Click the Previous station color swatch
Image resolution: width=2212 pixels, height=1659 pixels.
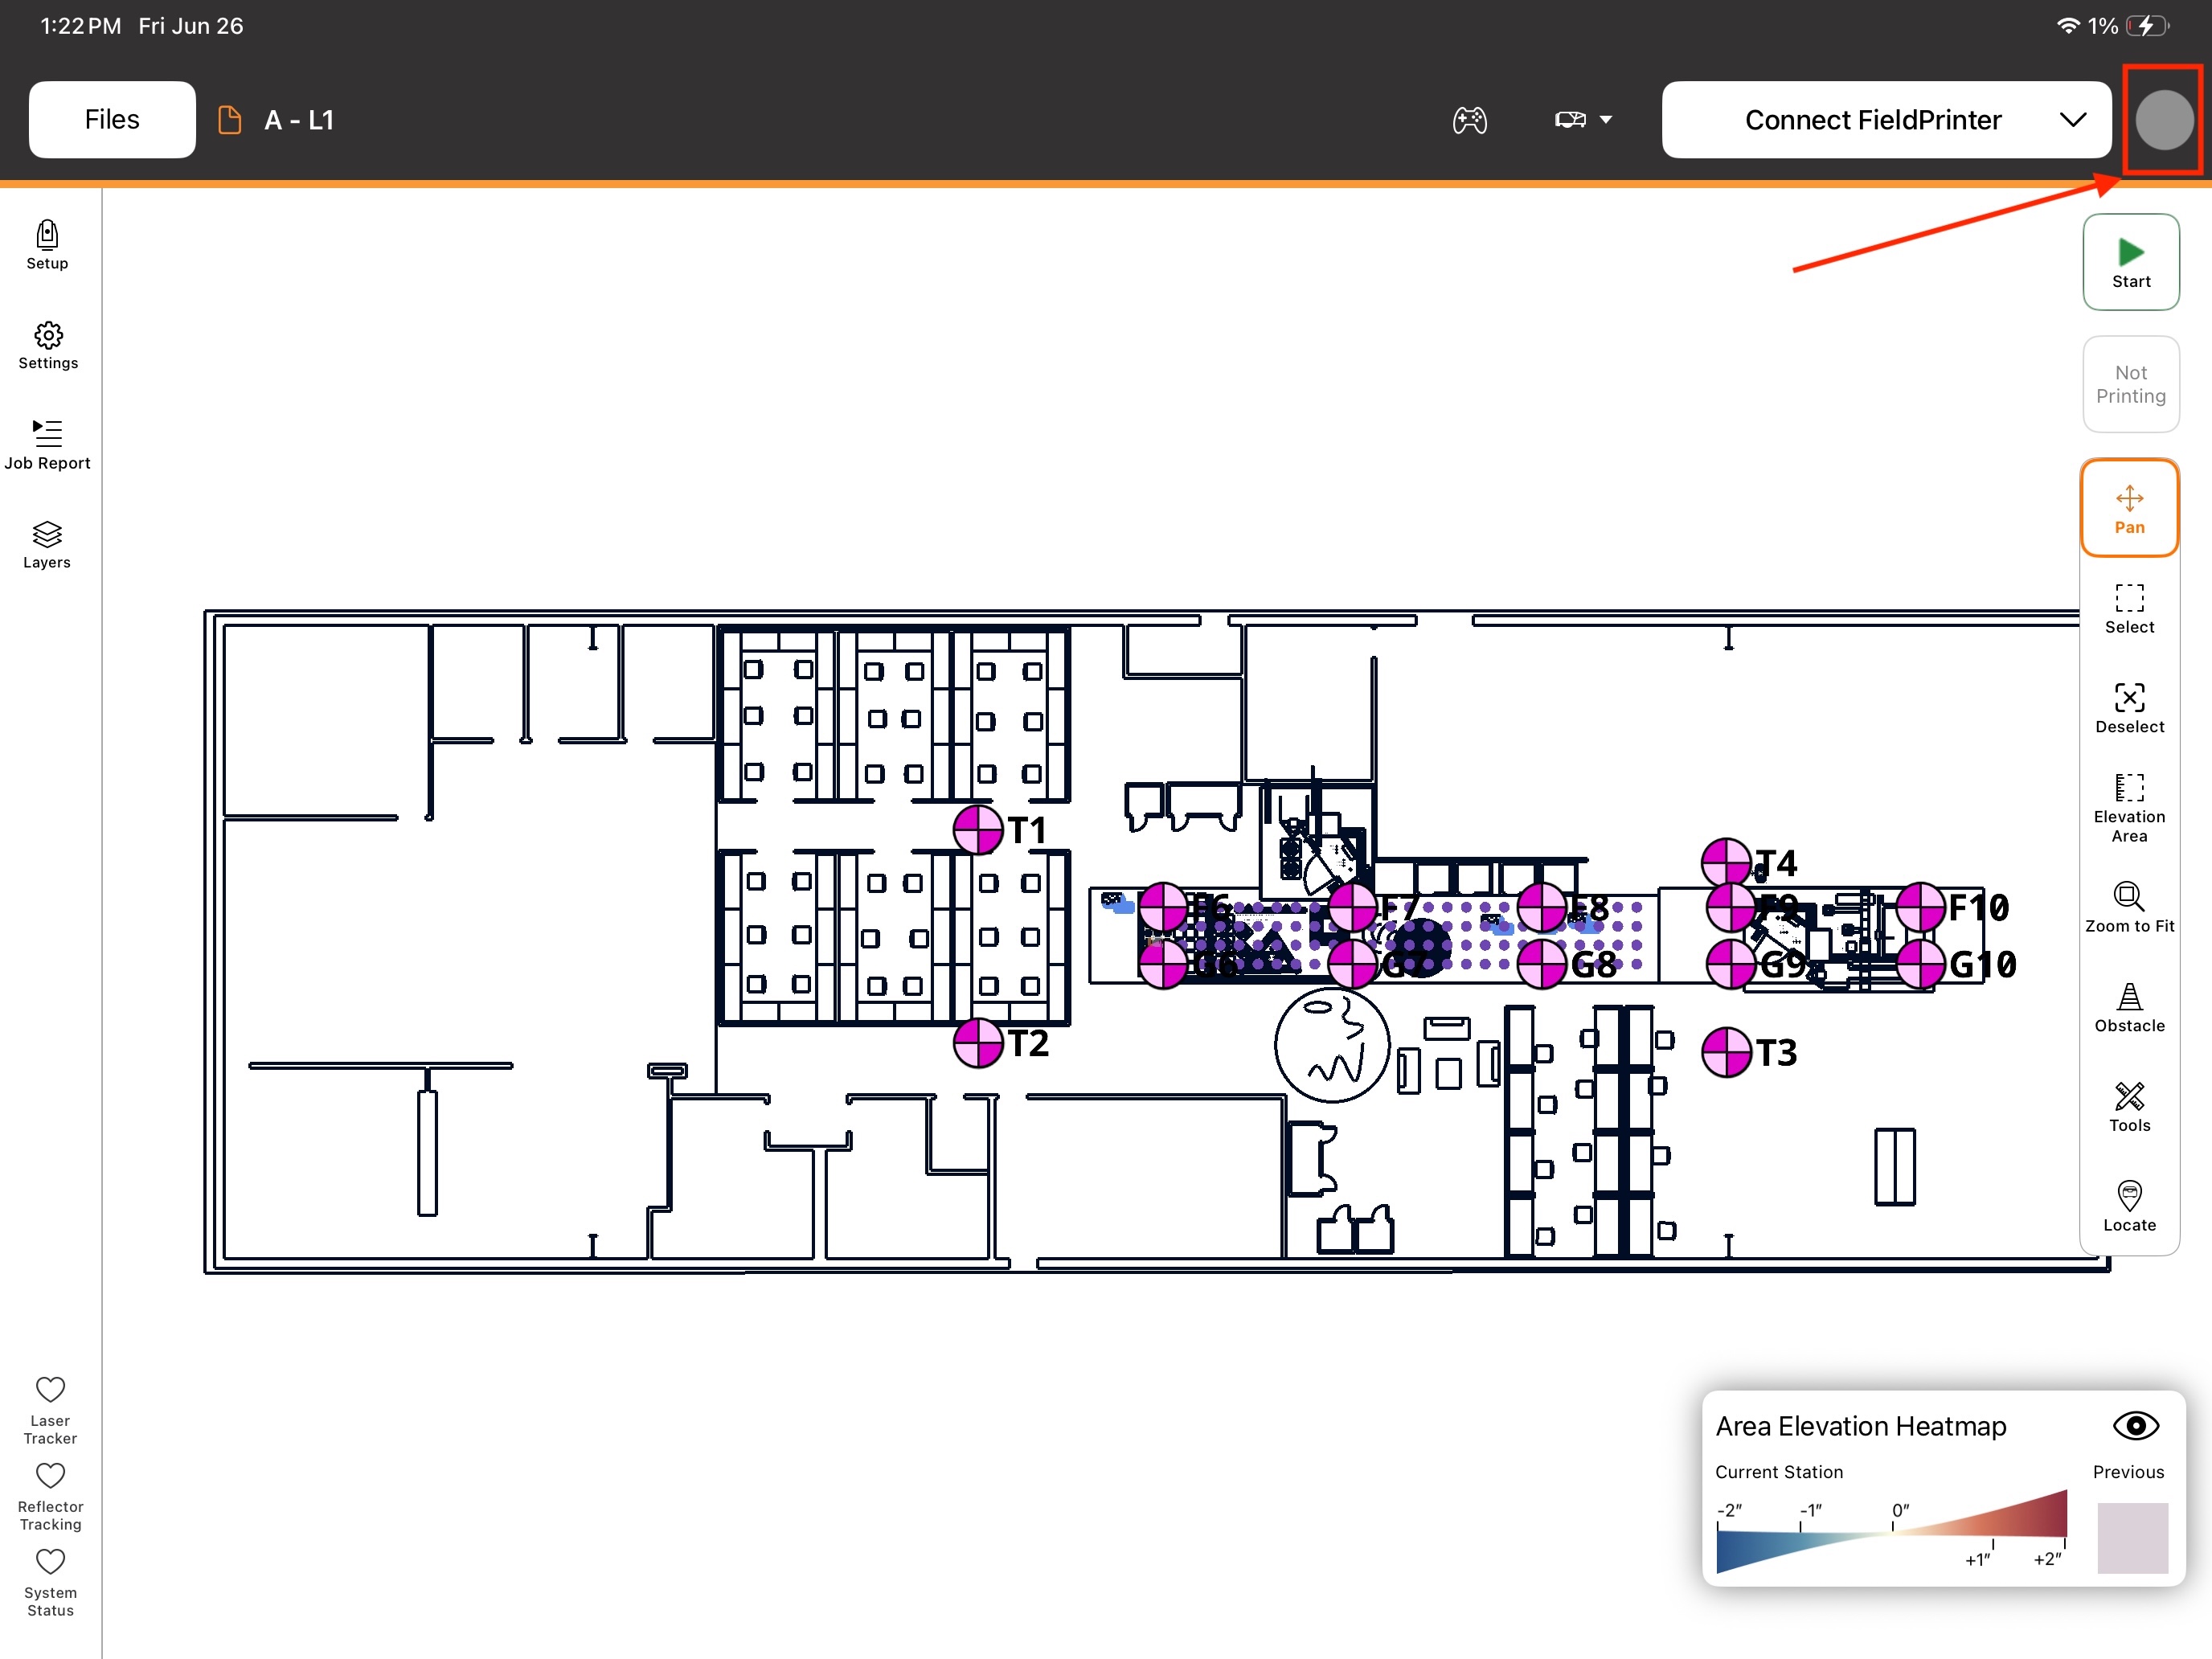[x=2132, y=1537]
